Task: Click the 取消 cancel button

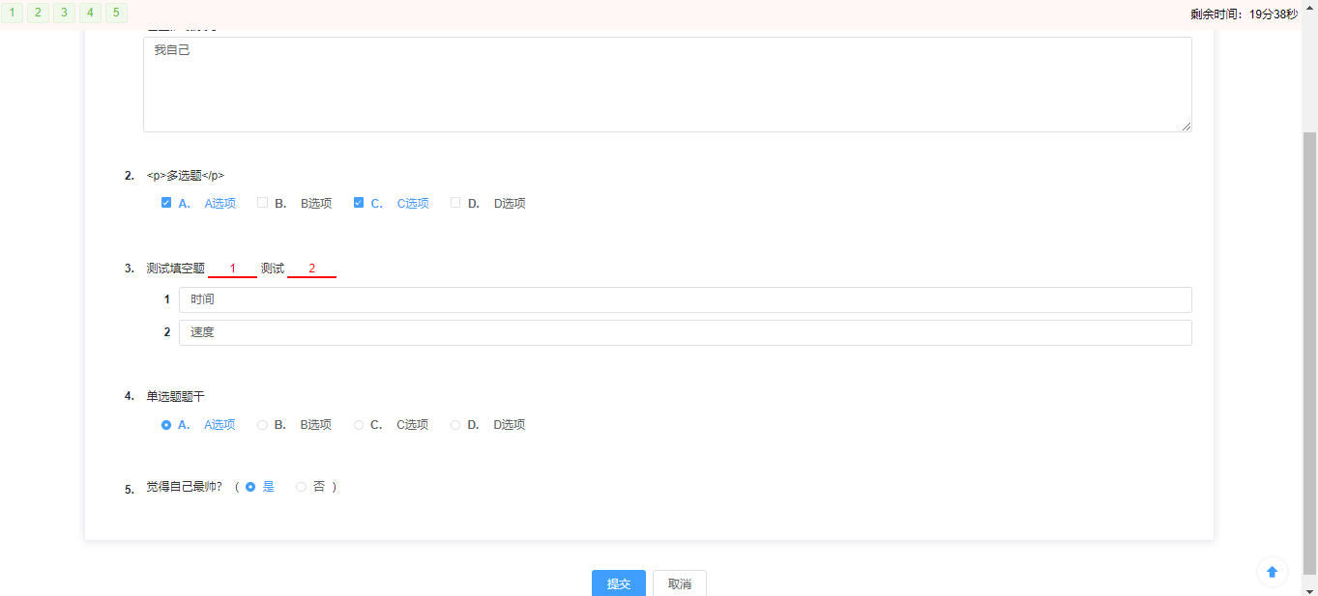Action: (x=680, y=583)
